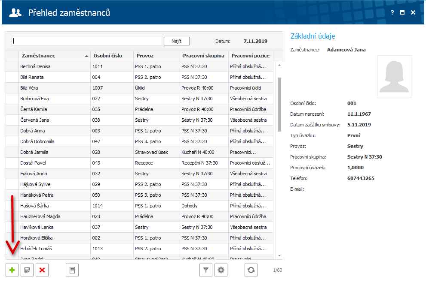Select the row Bechná Denisa
The image size is (426, 282).
coord(139,66)
